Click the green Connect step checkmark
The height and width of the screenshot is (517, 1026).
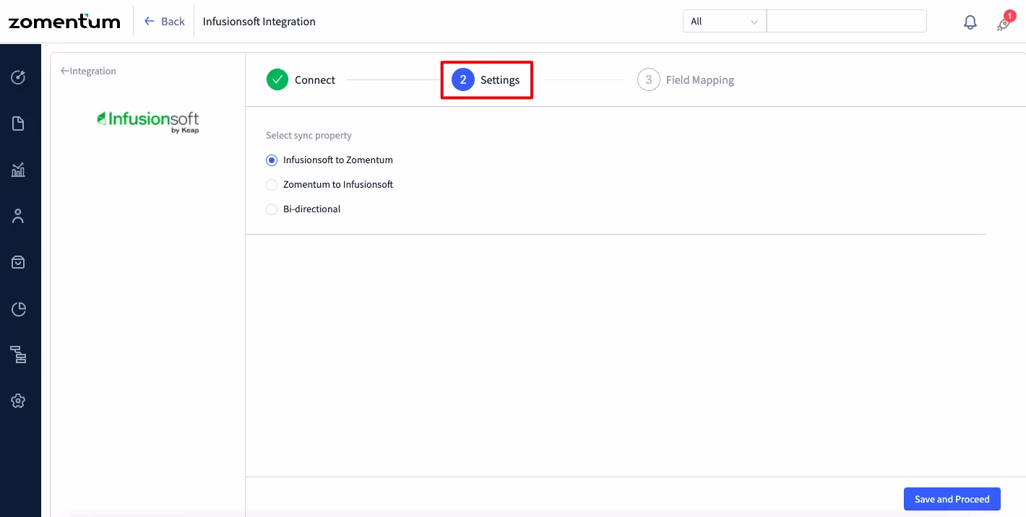(x=277, y=79)
